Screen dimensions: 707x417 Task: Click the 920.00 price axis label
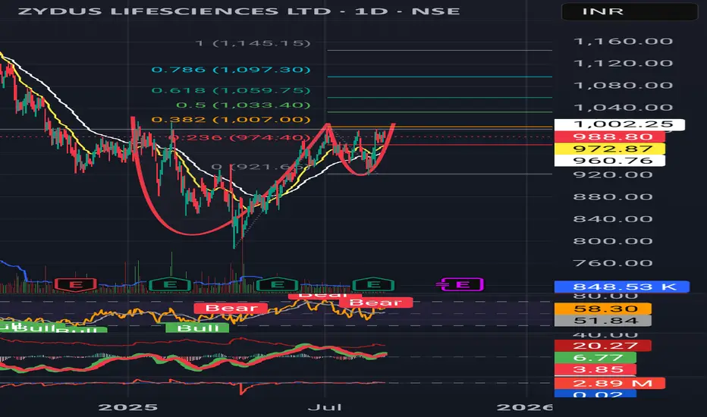[x=613, y=174]
